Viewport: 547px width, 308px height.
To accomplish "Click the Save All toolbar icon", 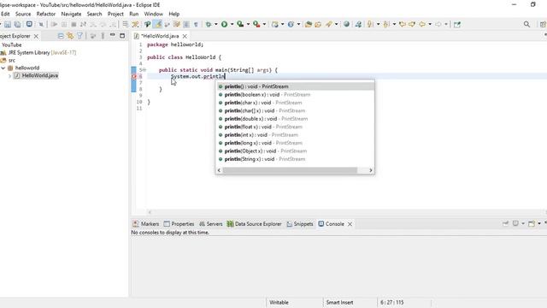I will [17, 24].
